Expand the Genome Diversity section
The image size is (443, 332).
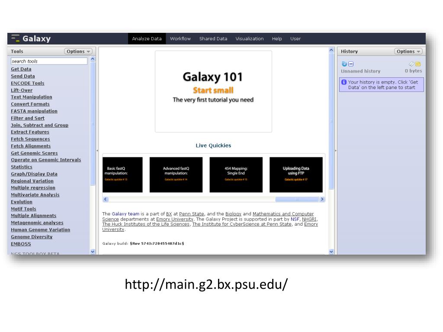pyautogui.click(x=32, y=237)
